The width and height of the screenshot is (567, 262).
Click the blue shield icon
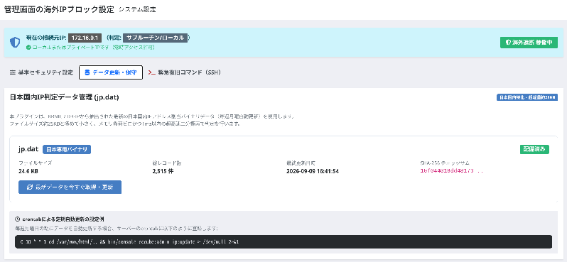[x=15, y=43]
